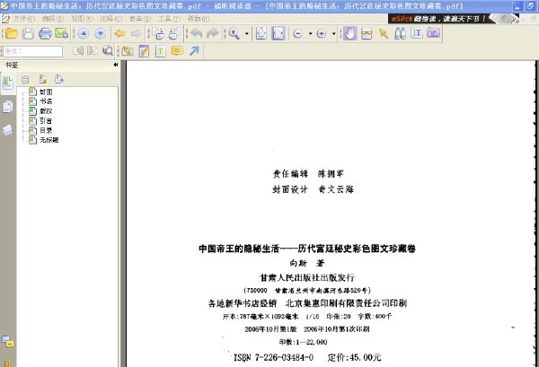Select the blue Arrow drawing tool

coord(194,51)
